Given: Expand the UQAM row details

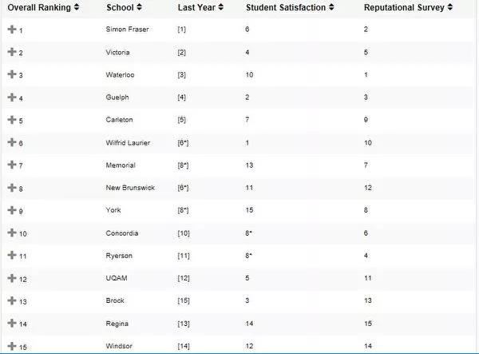Looking at the screenshot, I should pyautogui.click(x=12, y=278).
